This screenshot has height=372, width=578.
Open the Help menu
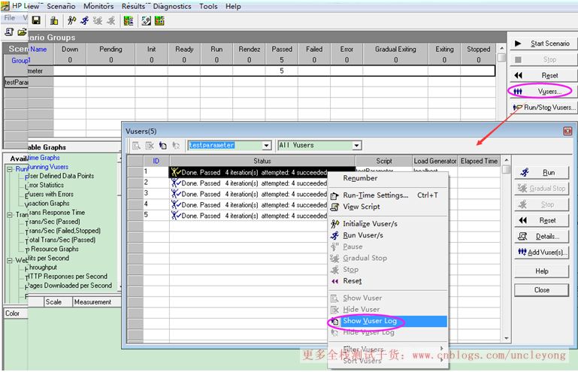[x=233, y=6]
